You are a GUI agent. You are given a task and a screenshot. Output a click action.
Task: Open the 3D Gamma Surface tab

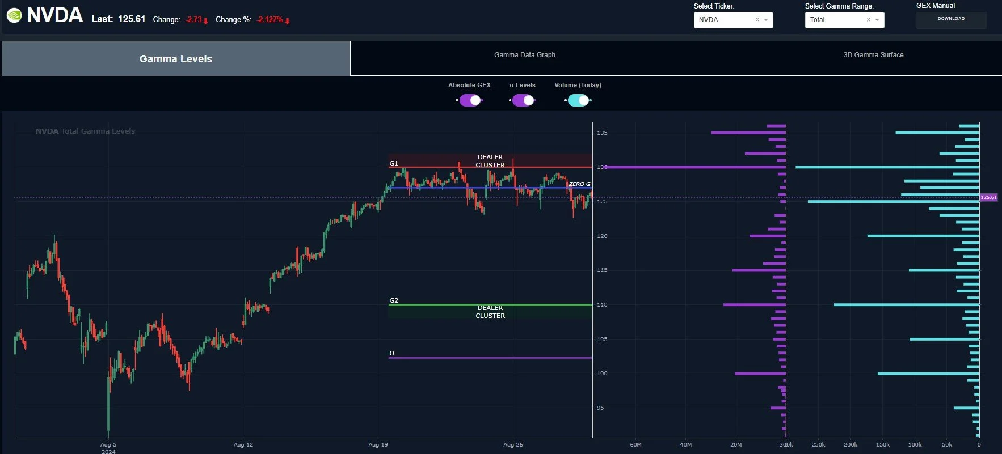pyautogui.click(x=873, y=55)
